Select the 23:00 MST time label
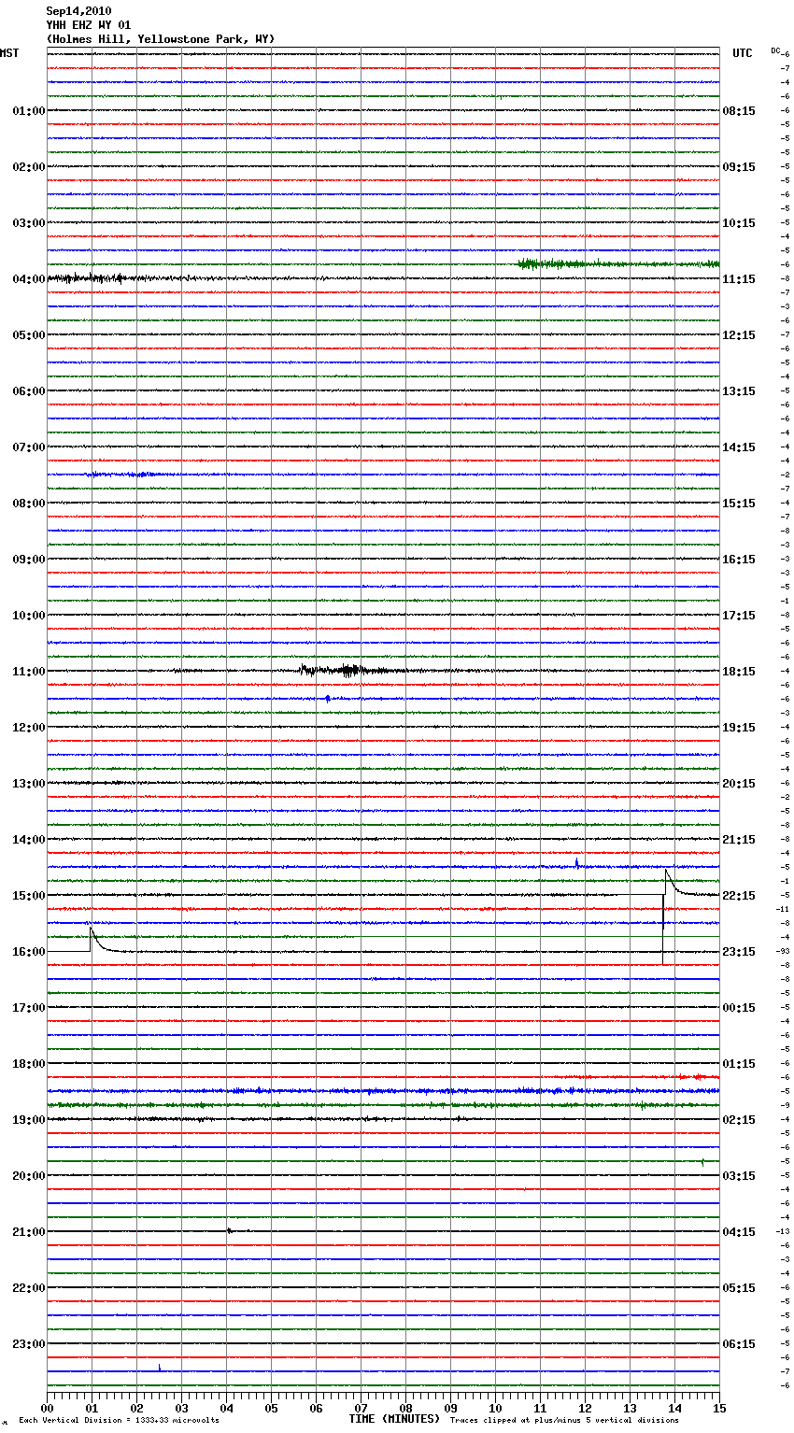Image resolution: width=794 pixels, height=1433 pixels. point(28,1344)
